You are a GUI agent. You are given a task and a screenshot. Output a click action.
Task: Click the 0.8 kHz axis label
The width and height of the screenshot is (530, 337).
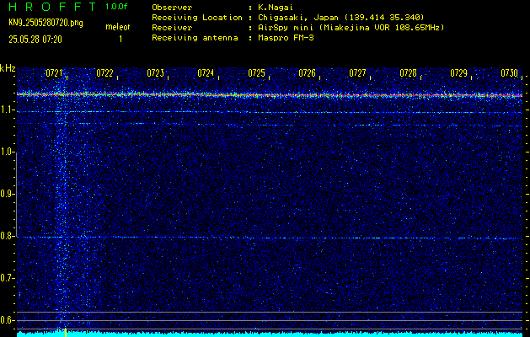point(7,236)
